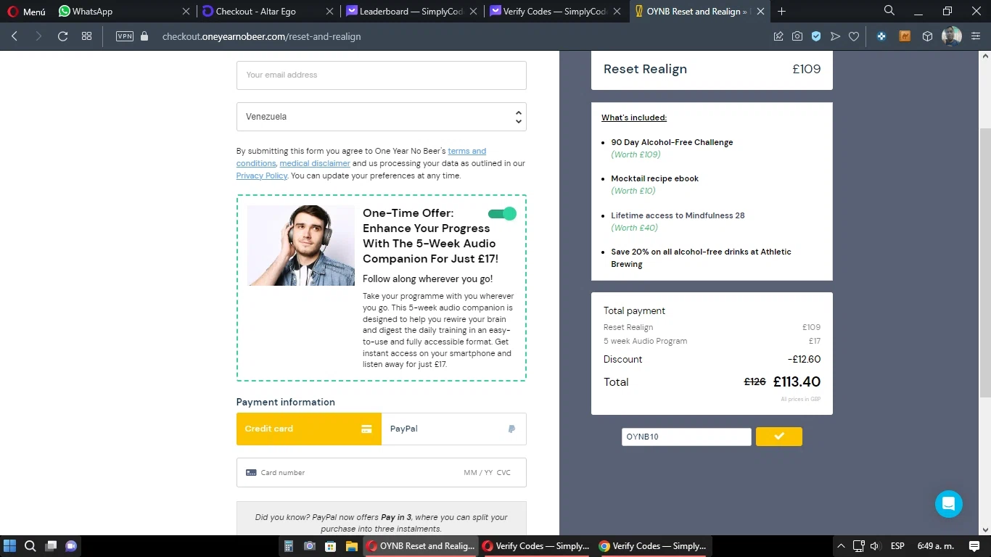This screenshot has width=991, height=557.
Task: Click the ESP language indicator
Action: coord(897,546)
